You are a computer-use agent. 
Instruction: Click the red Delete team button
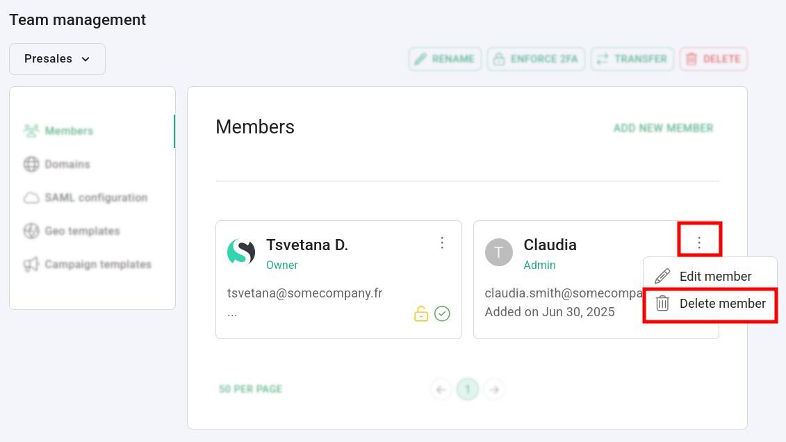click(x=713, y=59)
